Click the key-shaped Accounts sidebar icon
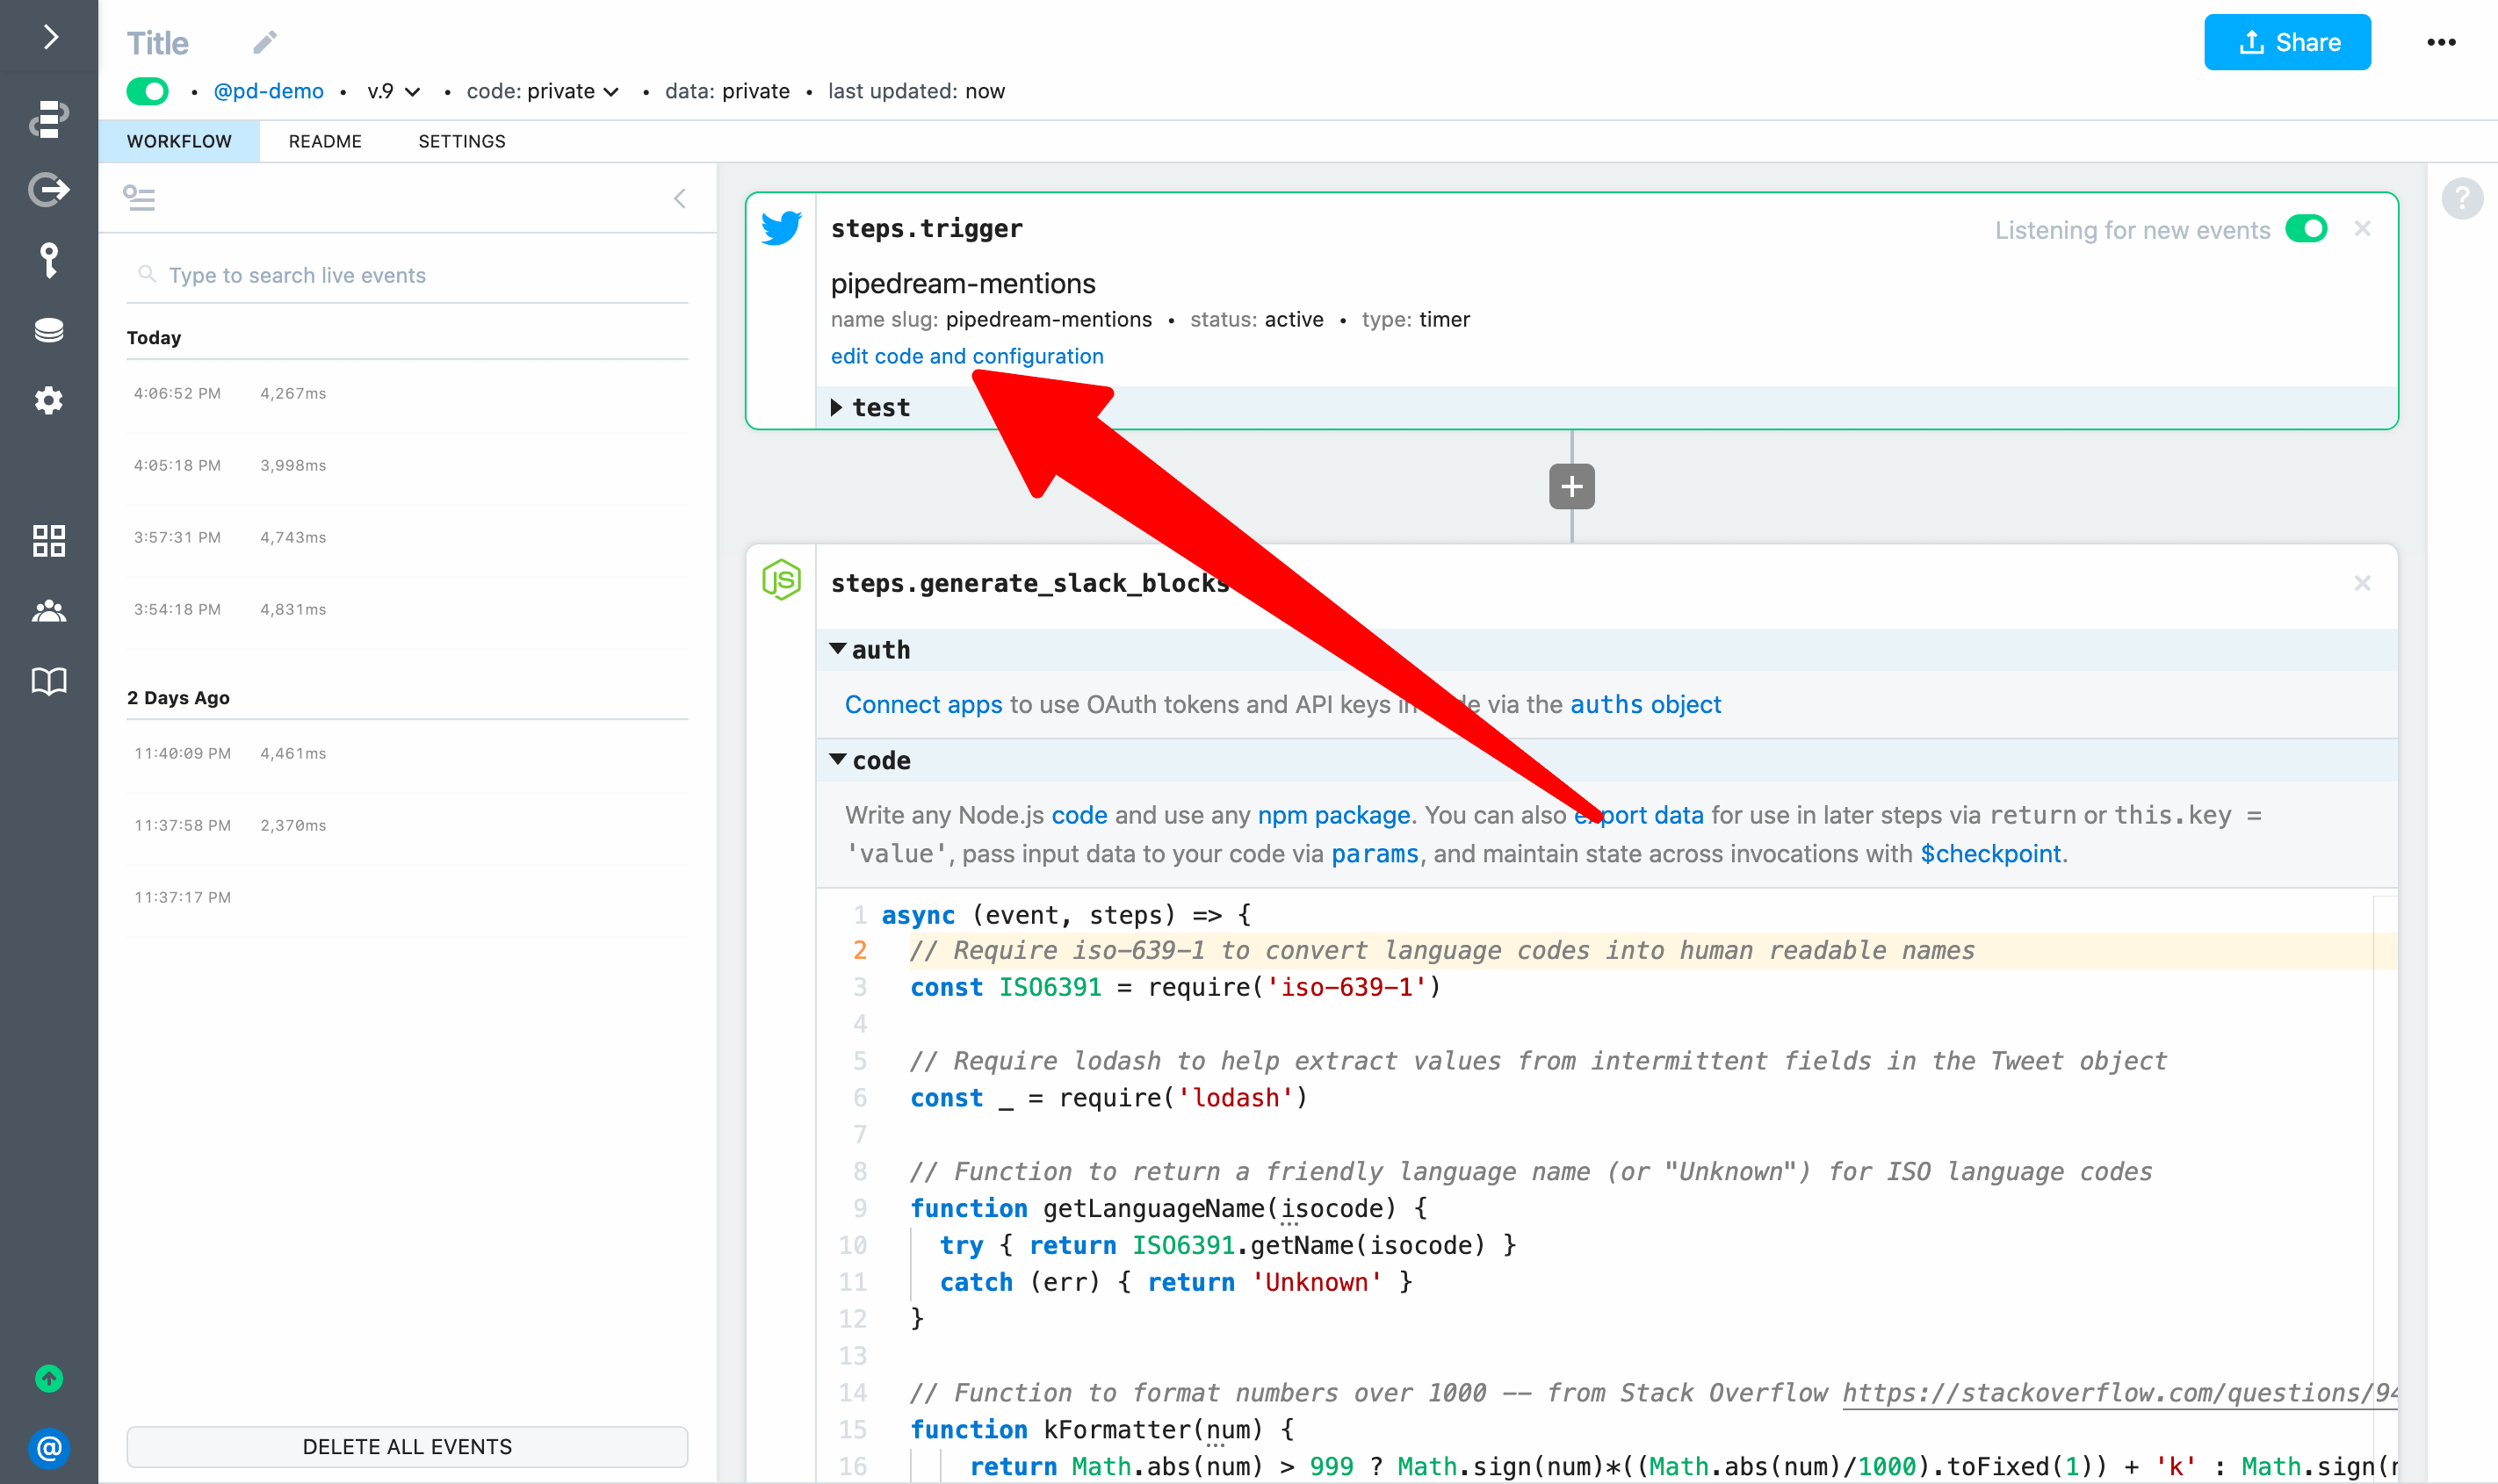 (48, 260)
